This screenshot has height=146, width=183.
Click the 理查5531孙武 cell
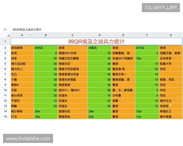coord(73,53)
